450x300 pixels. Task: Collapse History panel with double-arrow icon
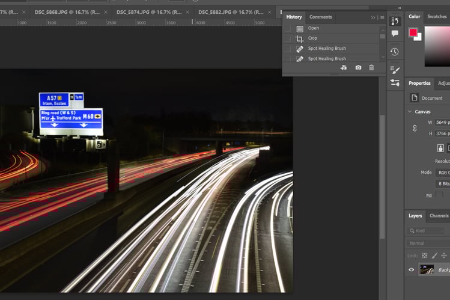click(373, 17)
